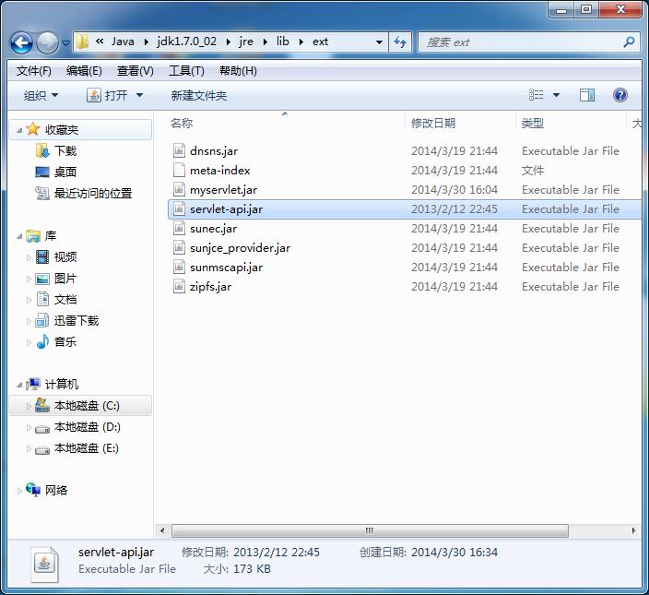Expand the 视频 library node

tap(29, 257)
